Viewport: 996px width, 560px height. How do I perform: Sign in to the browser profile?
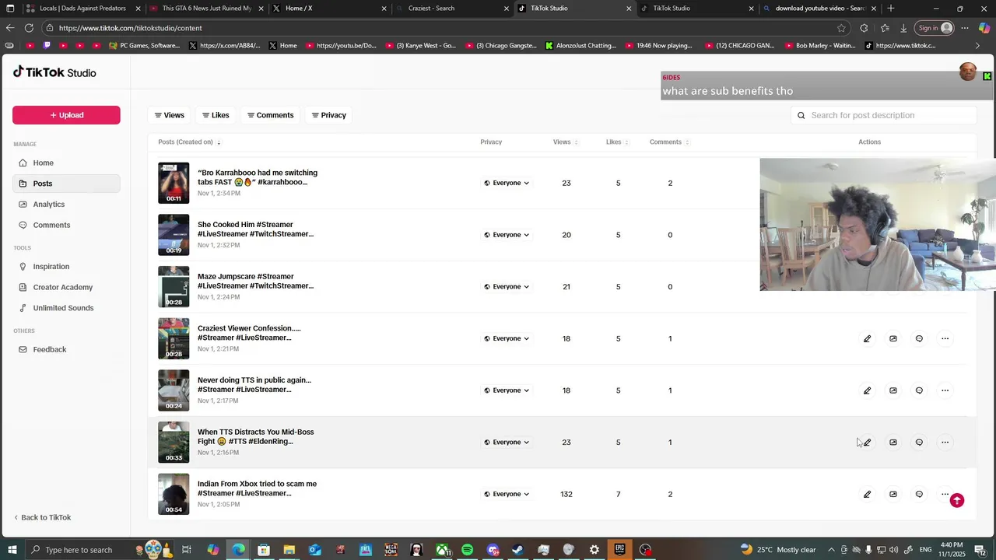(x=935, y=28)
